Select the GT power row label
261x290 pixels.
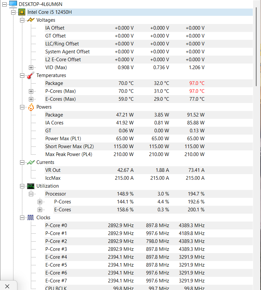pos(48,131)
